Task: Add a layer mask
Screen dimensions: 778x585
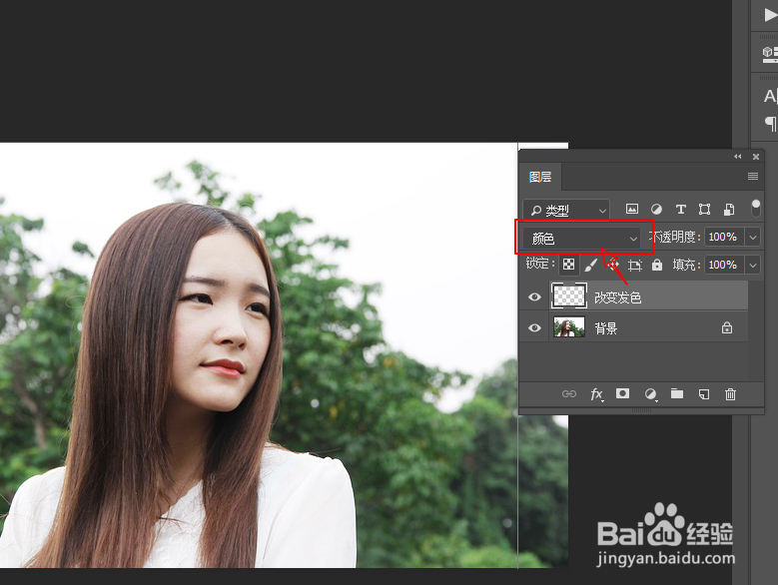Action: click(622, 393)
